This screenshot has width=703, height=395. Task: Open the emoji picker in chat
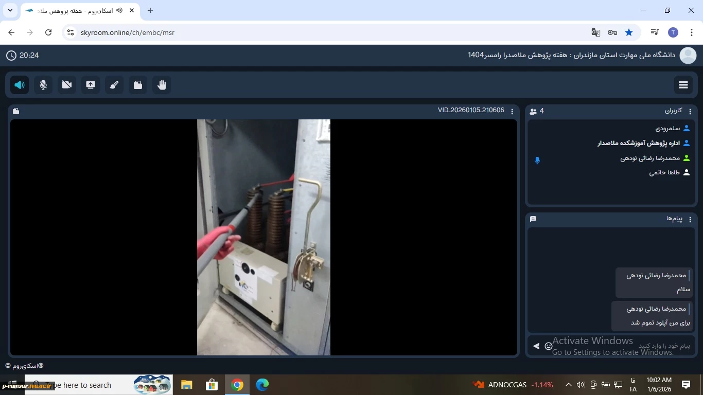point(549,346)
